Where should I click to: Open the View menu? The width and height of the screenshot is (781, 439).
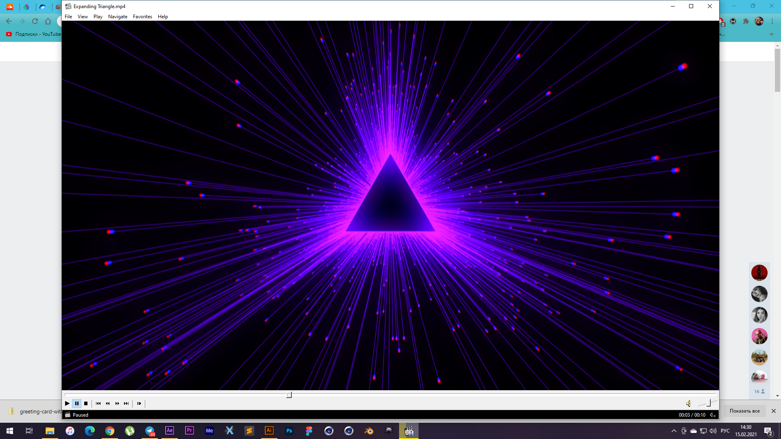pyautogui.click(x=83, y=17)
